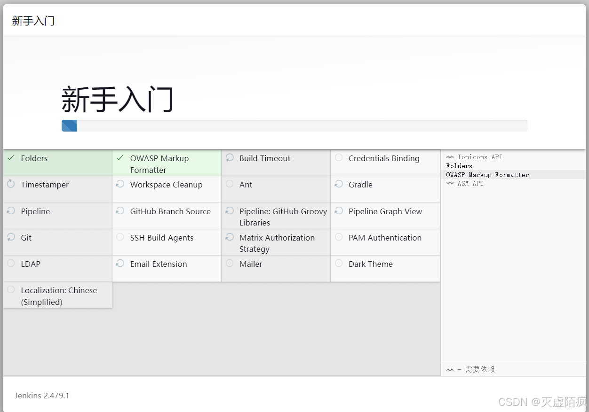Click the Jenkins 2.479.1 version text
Viewport: 589px width, 412px height.
tap(42, 396)
